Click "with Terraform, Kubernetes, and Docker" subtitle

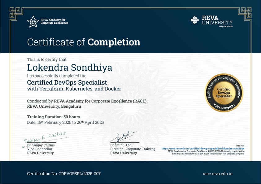pos(74,89)
